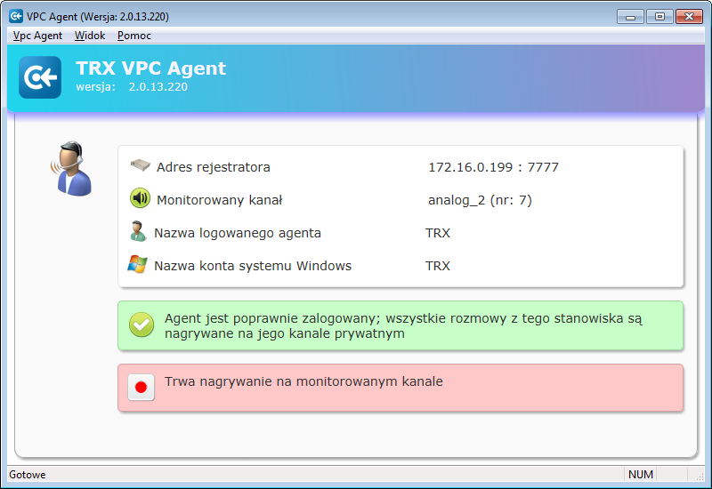The image size is (712, 489).
Task: Close the VPC Agent window
Action: 689,16
